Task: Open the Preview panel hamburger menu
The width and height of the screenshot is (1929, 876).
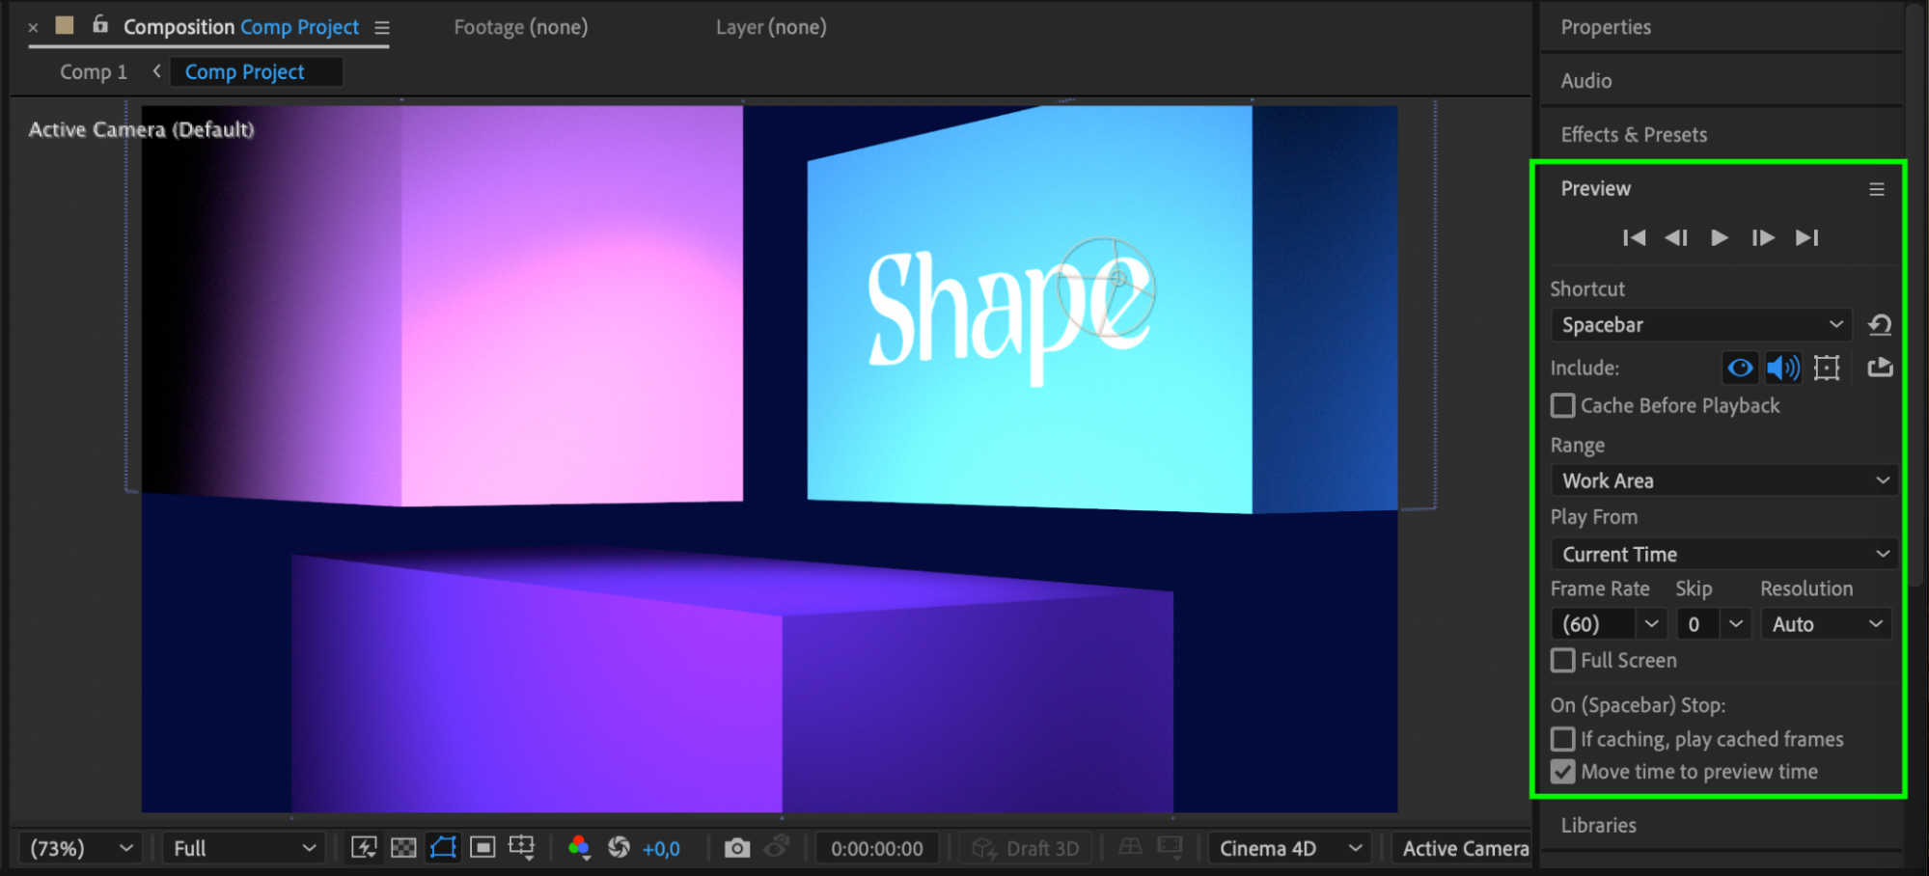Action: click(1876, 189)
